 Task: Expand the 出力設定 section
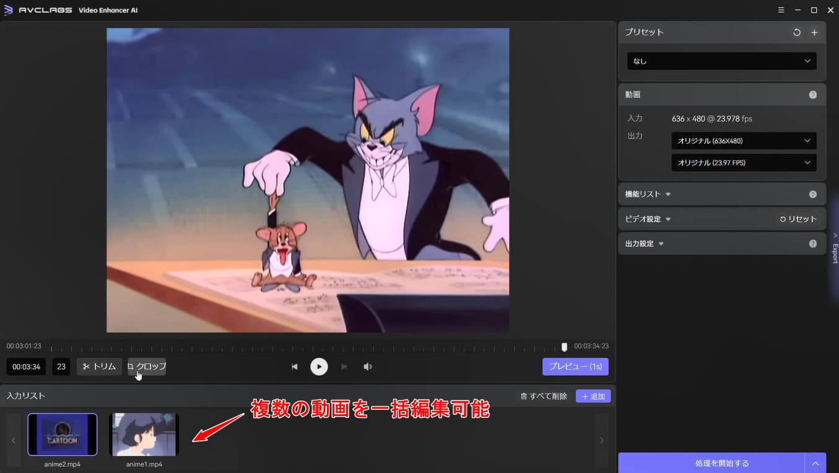coord(645,243)
